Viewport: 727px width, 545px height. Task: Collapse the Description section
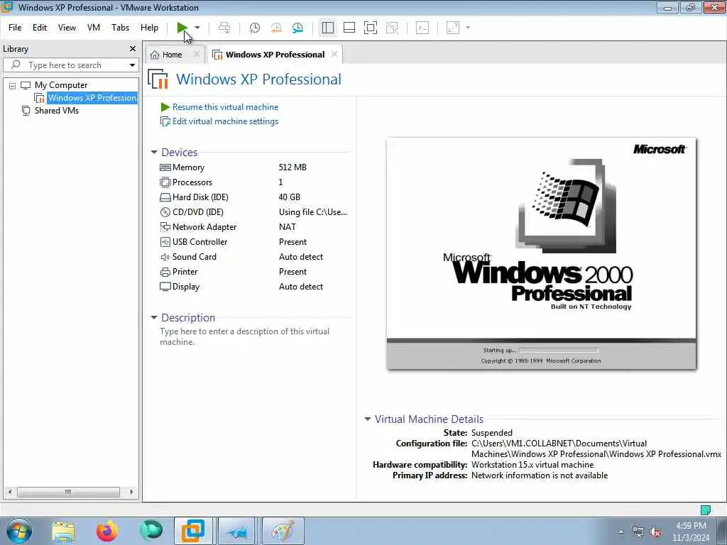154,317
